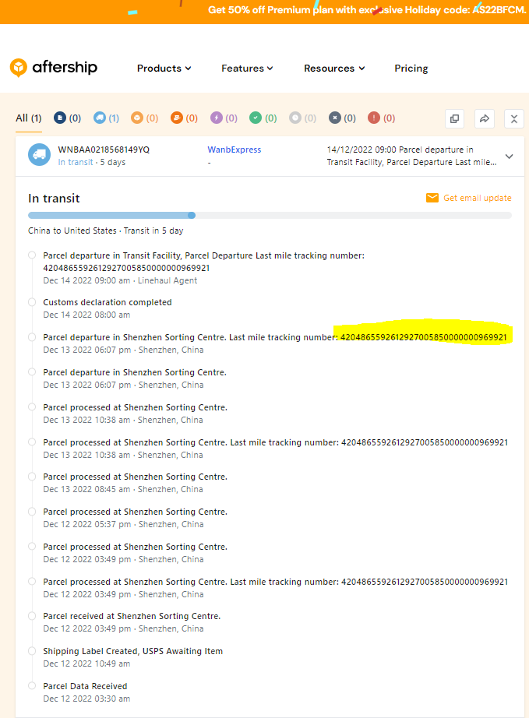Viewport: 529px width, 718px height.
Task: Click the blue truck shipment icon
Action: pyautogui.click(x=39, y=155)
